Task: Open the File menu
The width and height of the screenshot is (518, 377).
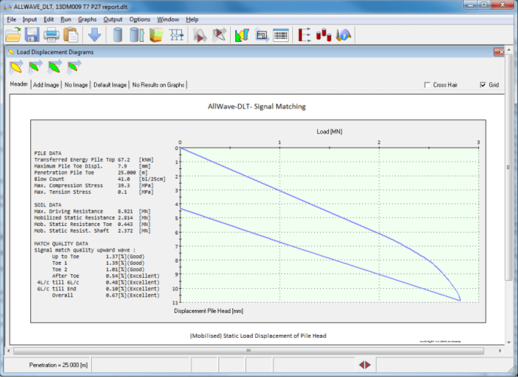Action: click(x=11, y=20)
